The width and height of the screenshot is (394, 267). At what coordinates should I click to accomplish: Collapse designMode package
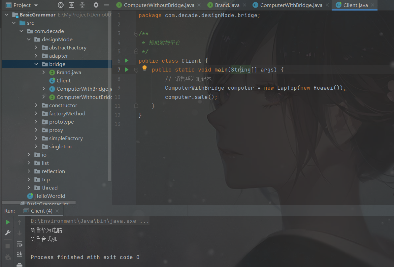[x=29, y=40]
